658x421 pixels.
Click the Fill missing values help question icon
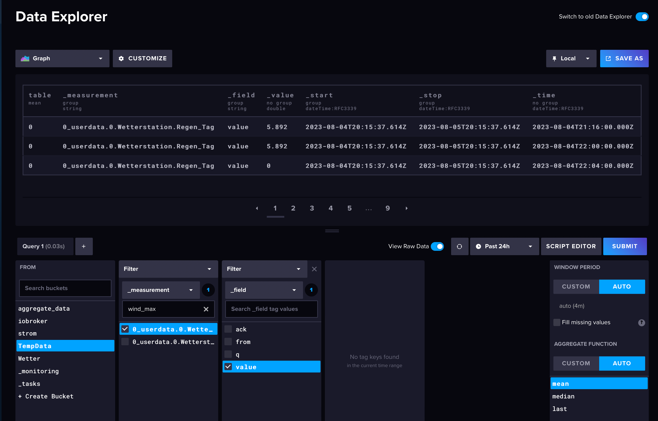(x=641, y=323)
